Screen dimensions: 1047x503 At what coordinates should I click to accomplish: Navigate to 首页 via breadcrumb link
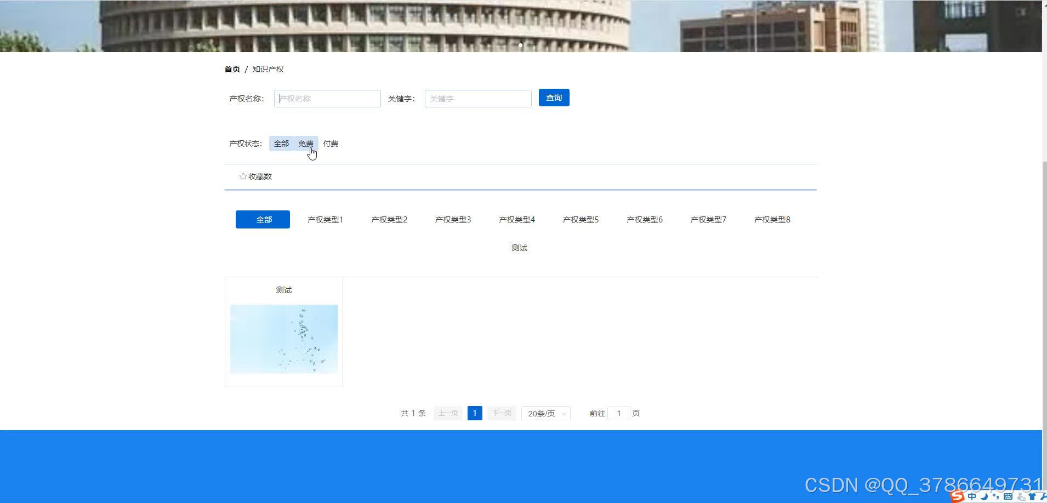tap(232, 68)
